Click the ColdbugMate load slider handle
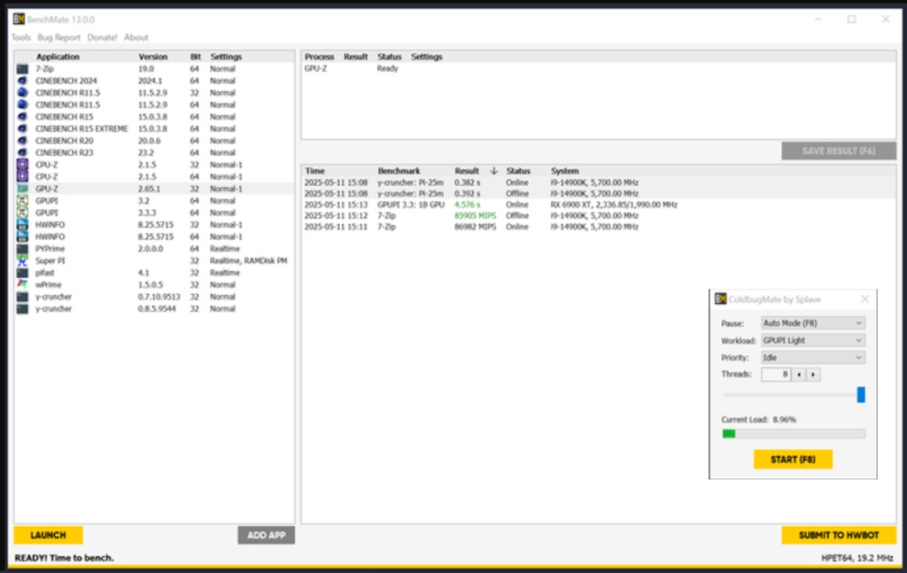 tap(861, 395)
